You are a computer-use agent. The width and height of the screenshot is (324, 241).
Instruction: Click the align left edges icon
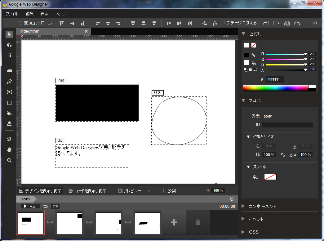click(x=98, y=23)
